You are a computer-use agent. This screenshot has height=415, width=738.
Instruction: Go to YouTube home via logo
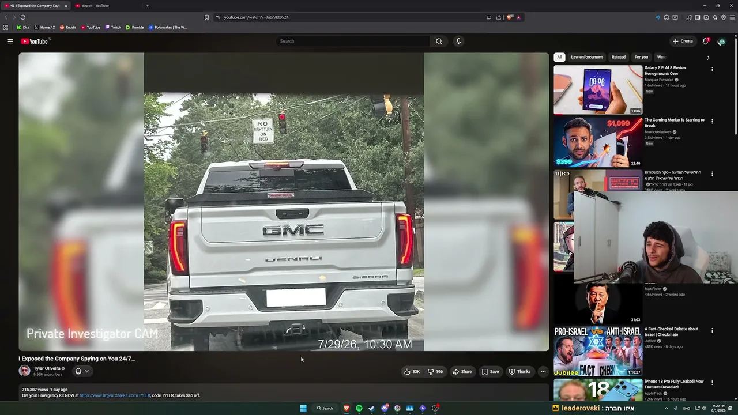coord(35,41)
